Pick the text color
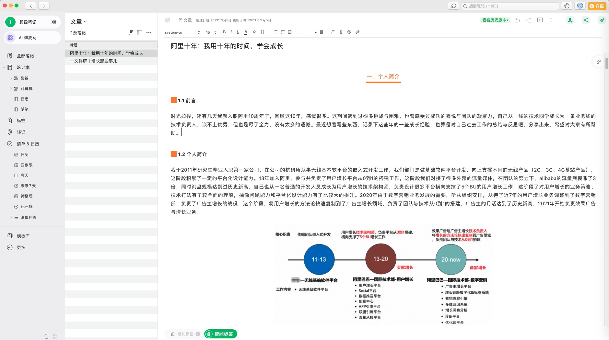Viewport: 609px width, 340px height. pos(246,32)
